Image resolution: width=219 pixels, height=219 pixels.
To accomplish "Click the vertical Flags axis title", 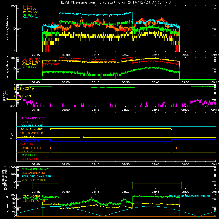I will point(11,137).
